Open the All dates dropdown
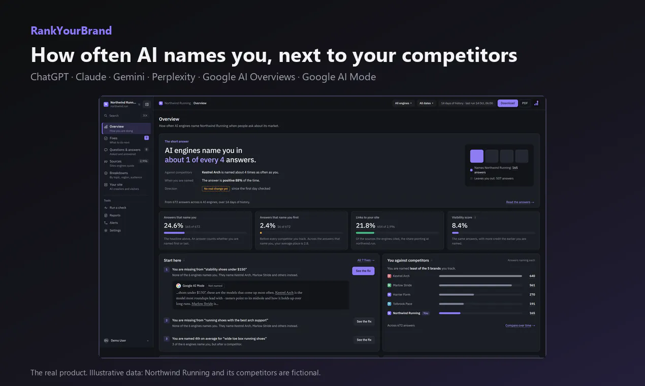Viewport: 645px width, 386px height. tap(427, 103)
